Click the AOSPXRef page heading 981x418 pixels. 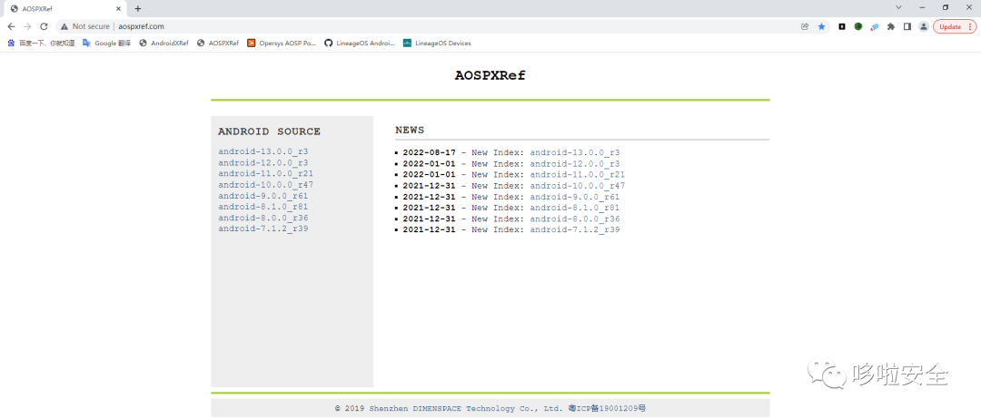490,75
